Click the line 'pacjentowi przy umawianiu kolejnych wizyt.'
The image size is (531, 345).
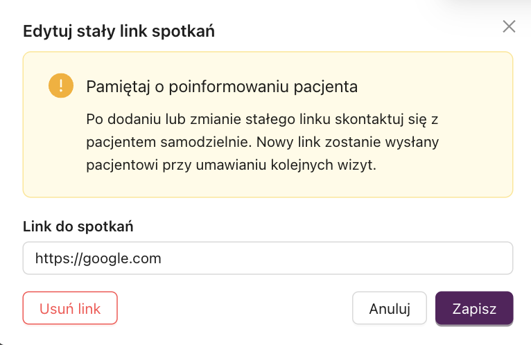231,165
